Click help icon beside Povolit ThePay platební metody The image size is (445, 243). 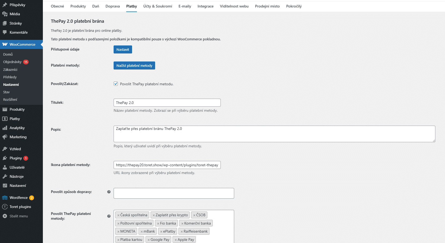pos(109,216)
